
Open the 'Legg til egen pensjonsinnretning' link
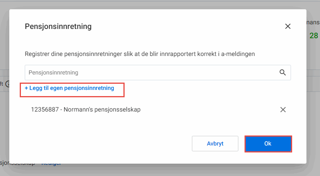point(69,88)
